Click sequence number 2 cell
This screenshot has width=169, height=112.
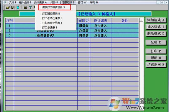(10, 30)
